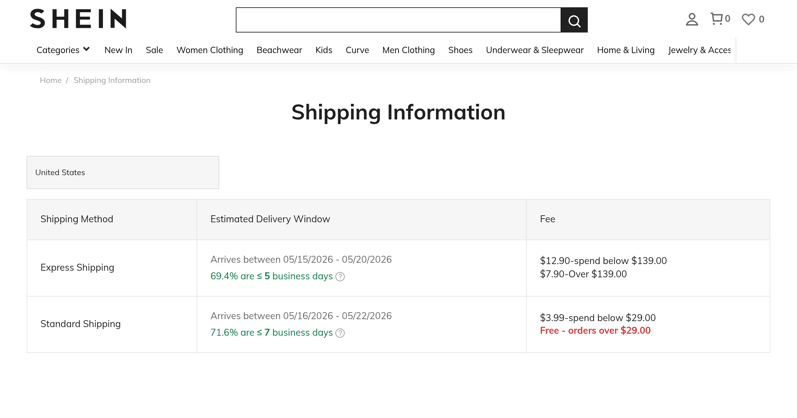Click help icon beside 7 business days
The image size is (797, 418).
[x=340, y=333]
